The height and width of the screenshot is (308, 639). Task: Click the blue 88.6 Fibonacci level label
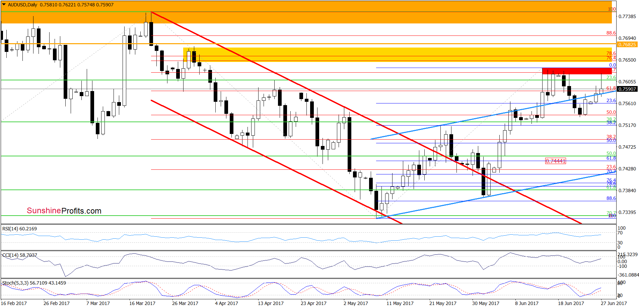click(611, 198)
